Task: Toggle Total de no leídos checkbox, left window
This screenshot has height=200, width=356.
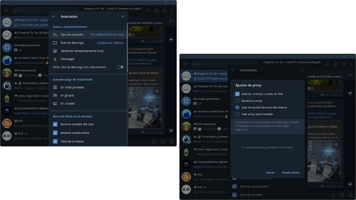Action: point(55,141)
